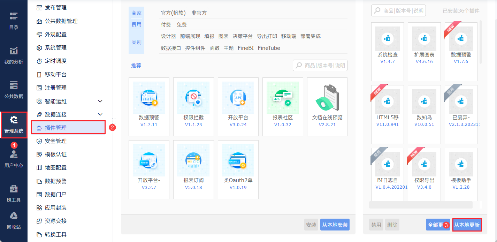This screenshot has width=497, height=242.
Task: Switch to the 推荐 tab
Action: pyautogui.click(x=136, y=66)
